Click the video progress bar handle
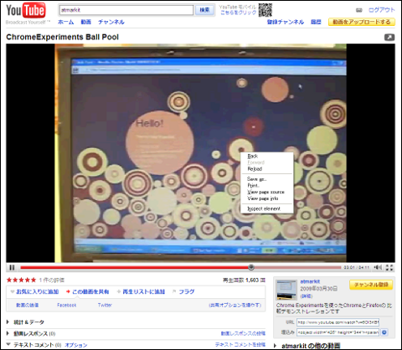Image resolution: width=402 pixels, height=350 pixels. 251,267
